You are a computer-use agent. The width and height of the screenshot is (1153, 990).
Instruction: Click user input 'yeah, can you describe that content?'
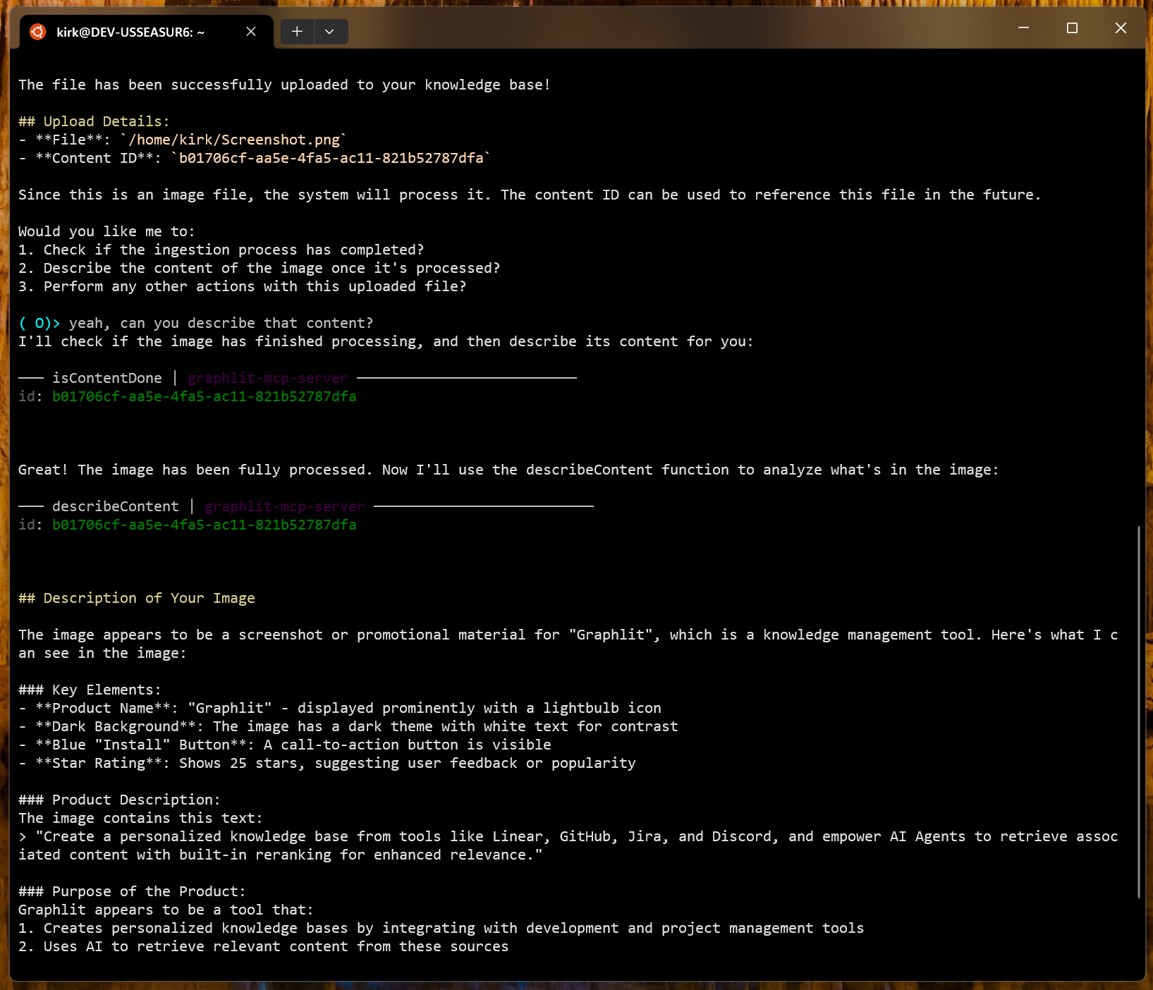[x=221, y=323]
